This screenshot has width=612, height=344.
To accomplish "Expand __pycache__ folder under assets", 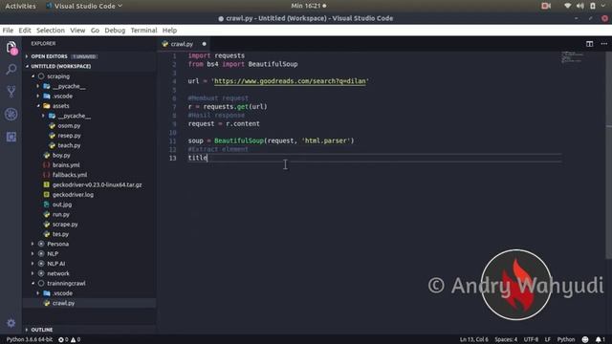I will pos(75,116).
